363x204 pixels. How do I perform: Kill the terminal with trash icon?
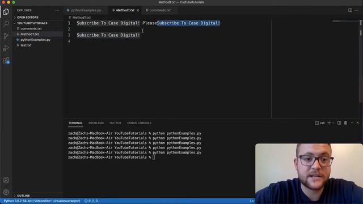[x=345, y=123]
